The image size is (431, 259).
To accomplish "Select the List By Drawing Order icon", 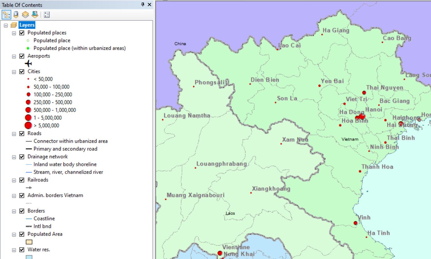I will 6,15.
